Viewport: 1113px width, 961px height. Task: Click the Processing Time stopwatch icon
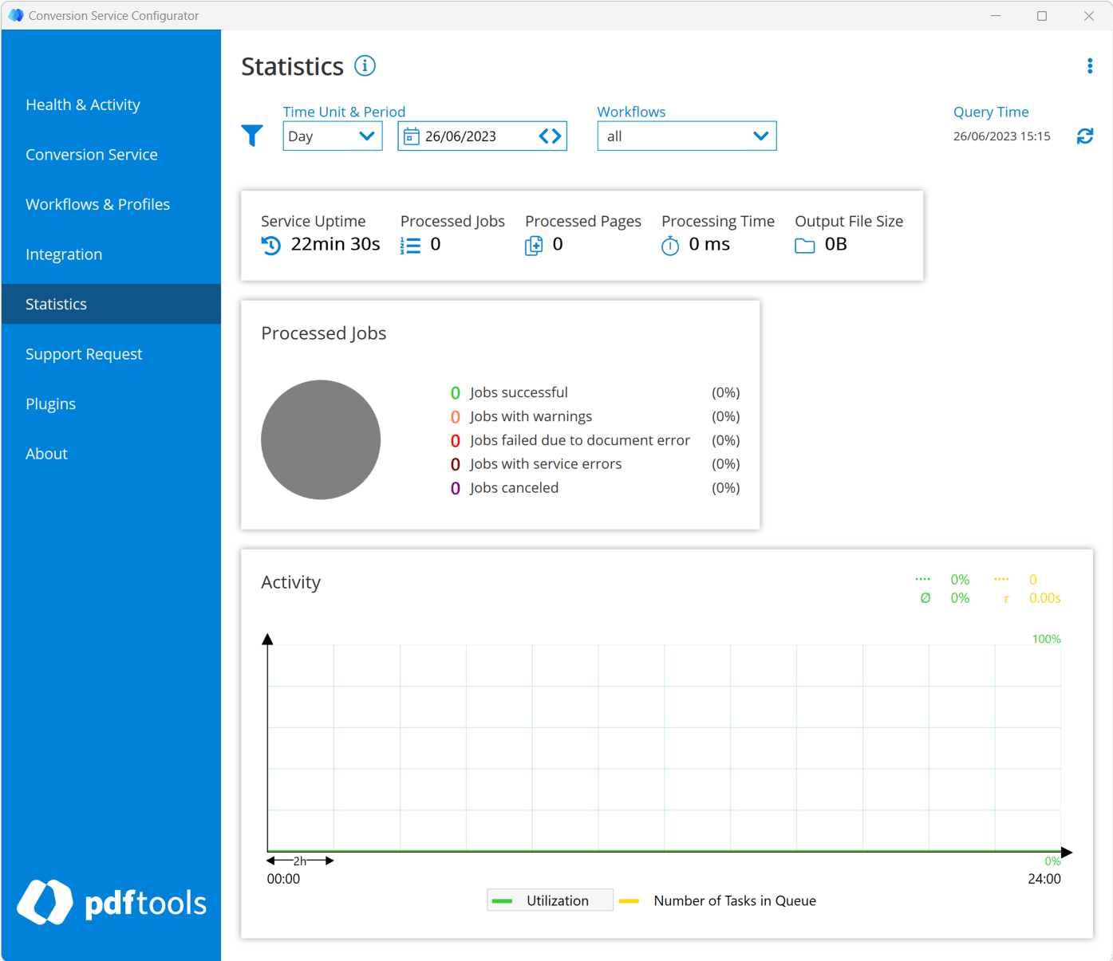pos(669,245)
